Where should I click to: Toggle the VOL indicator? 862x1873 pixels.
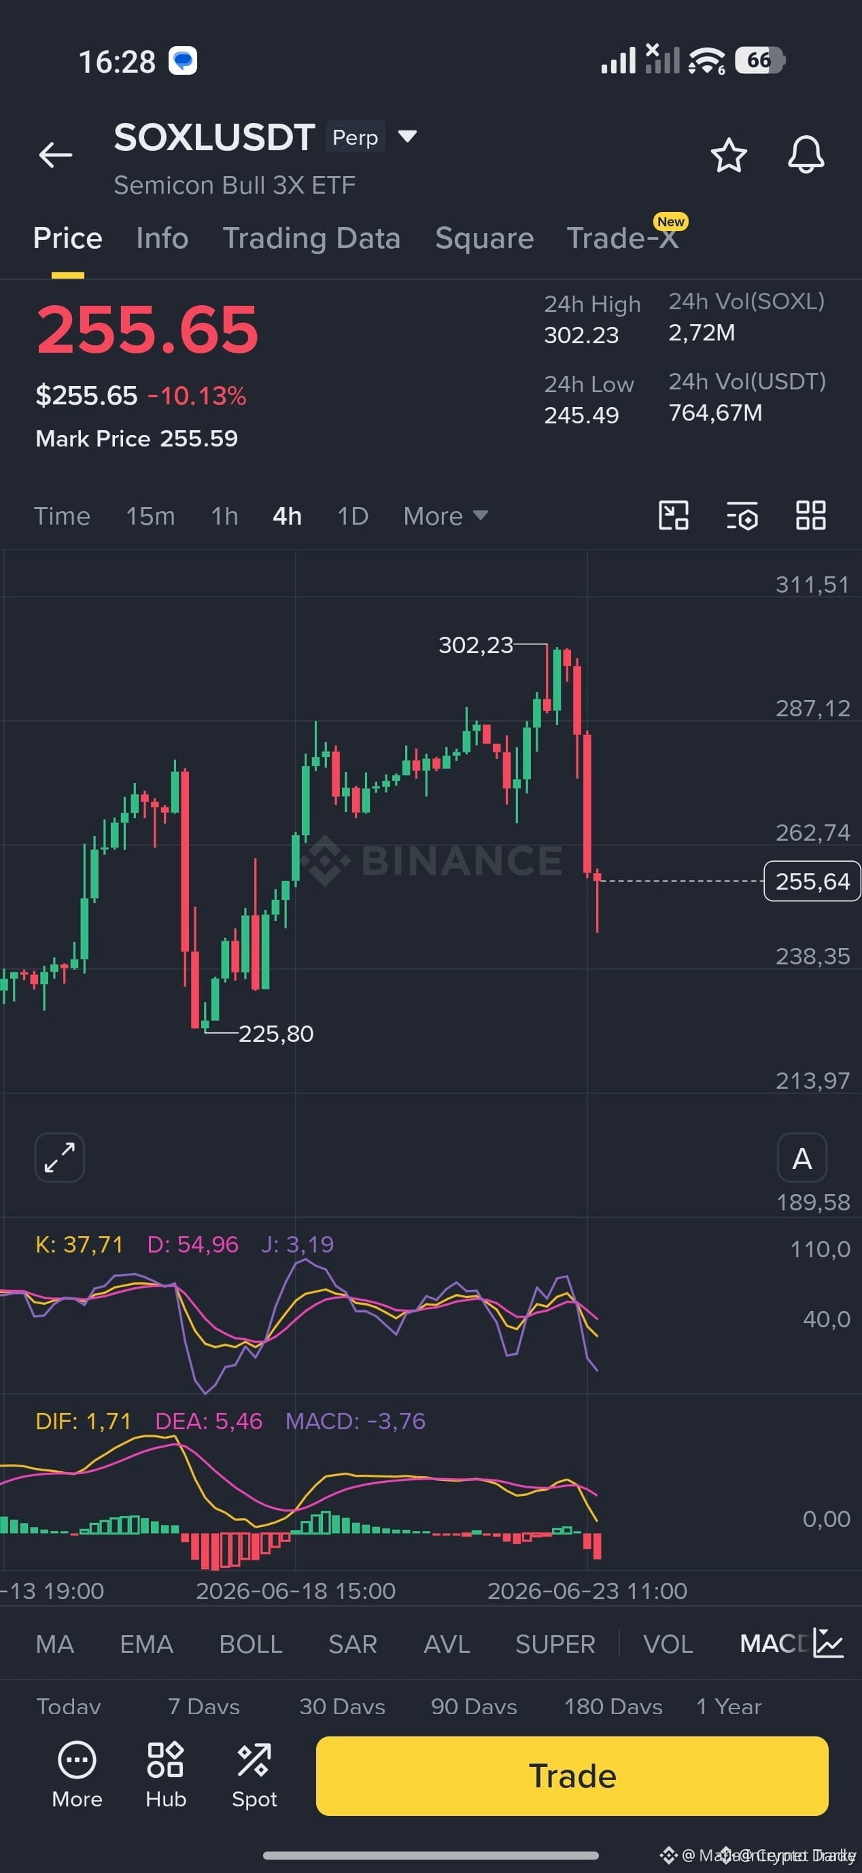coord(668,1644)
